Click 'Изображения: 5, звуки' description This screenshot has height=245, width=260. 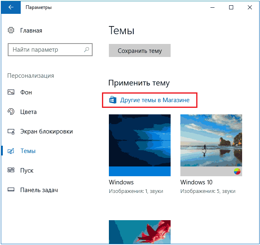point(208,191)
